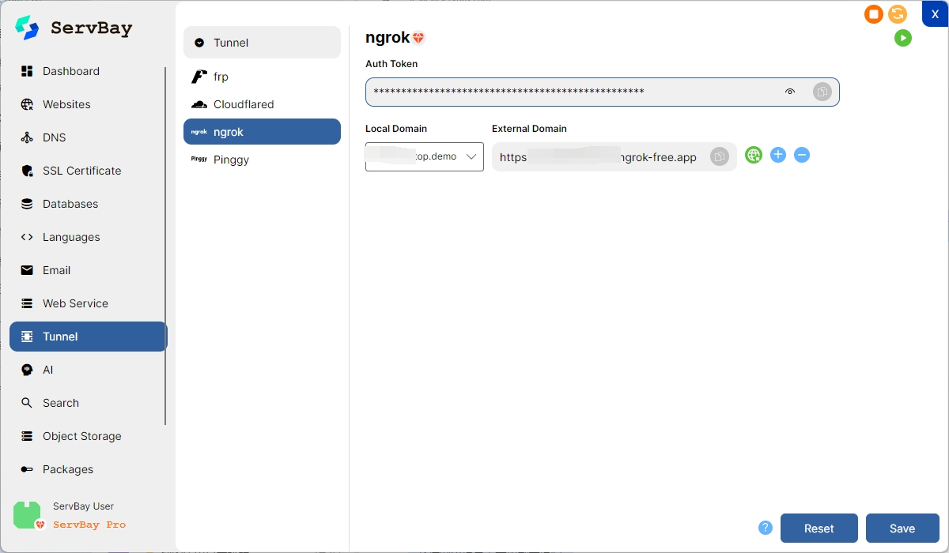Image resolution: width=949 pixels, height=553 pixels.
Task: Click the Web Service icon
Action: [27, 303]
